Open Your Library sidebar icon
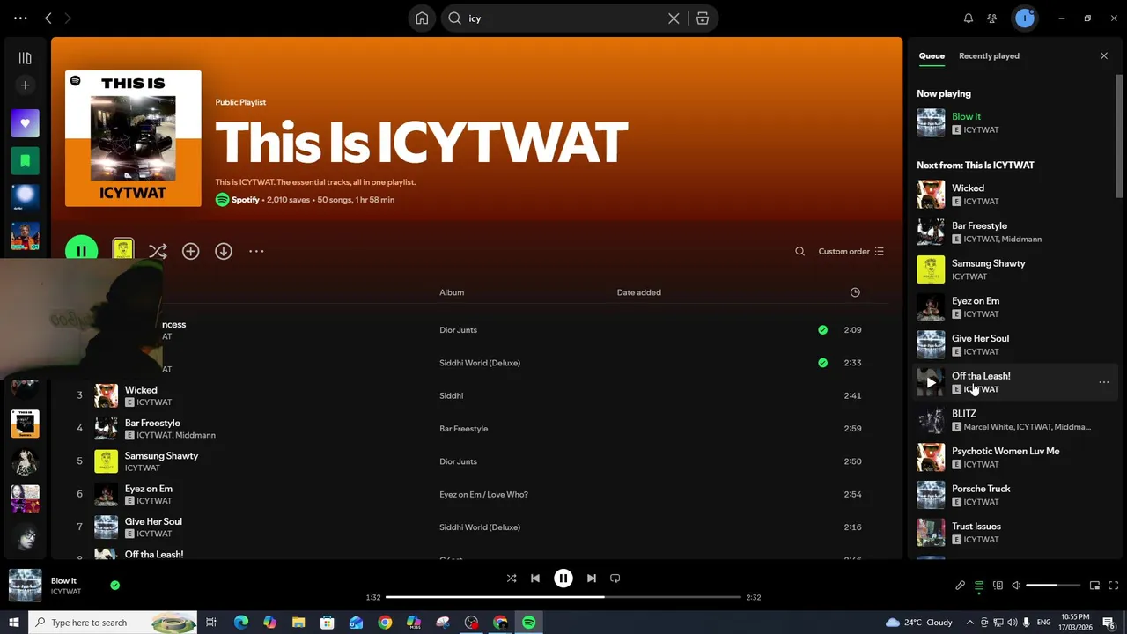The height and width of the screenshot is (634, 1127). [25, 58]
